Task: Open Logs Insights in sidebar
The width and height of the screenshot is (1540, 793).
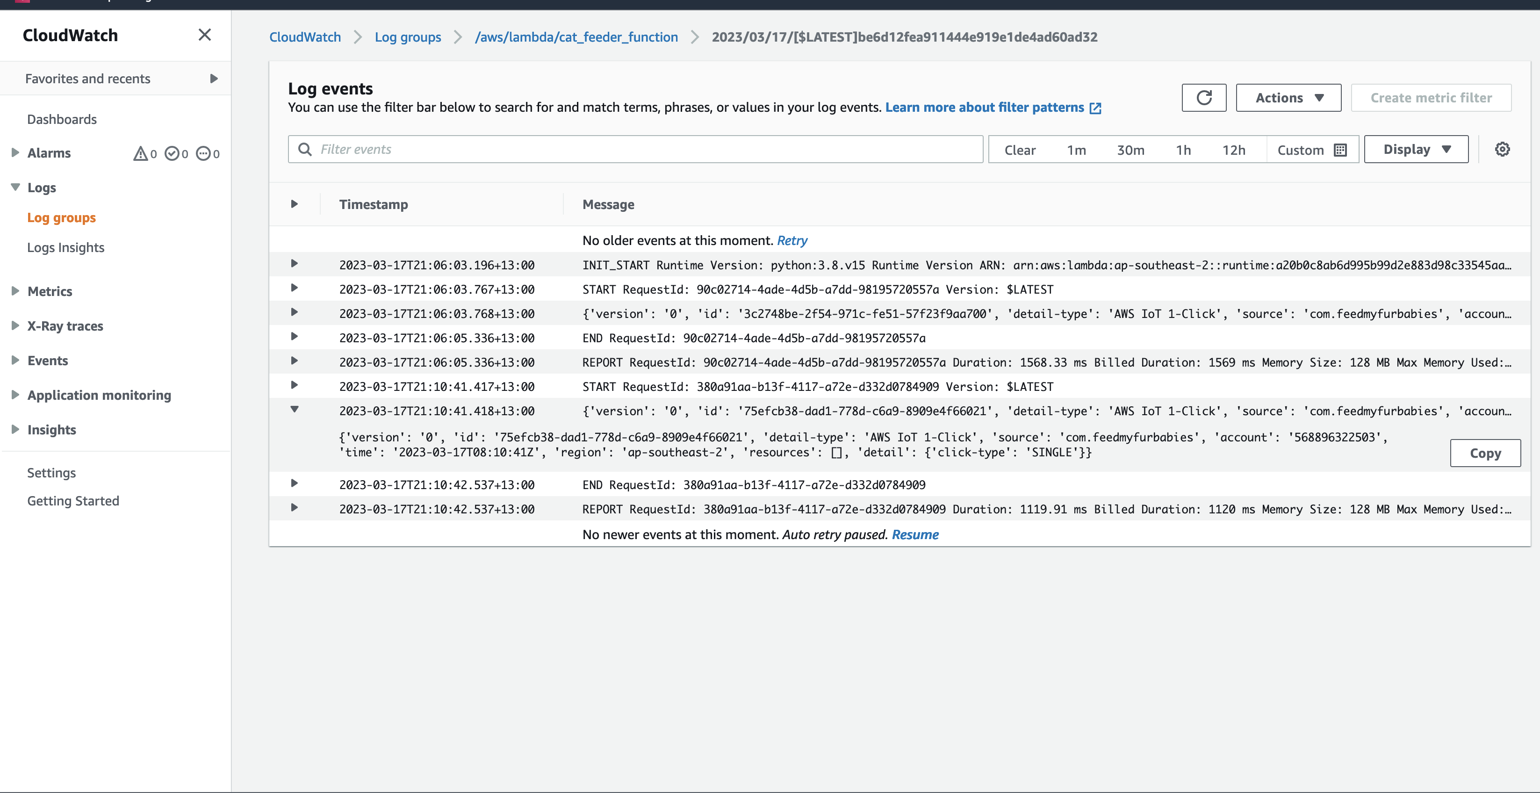Action: 66,248
